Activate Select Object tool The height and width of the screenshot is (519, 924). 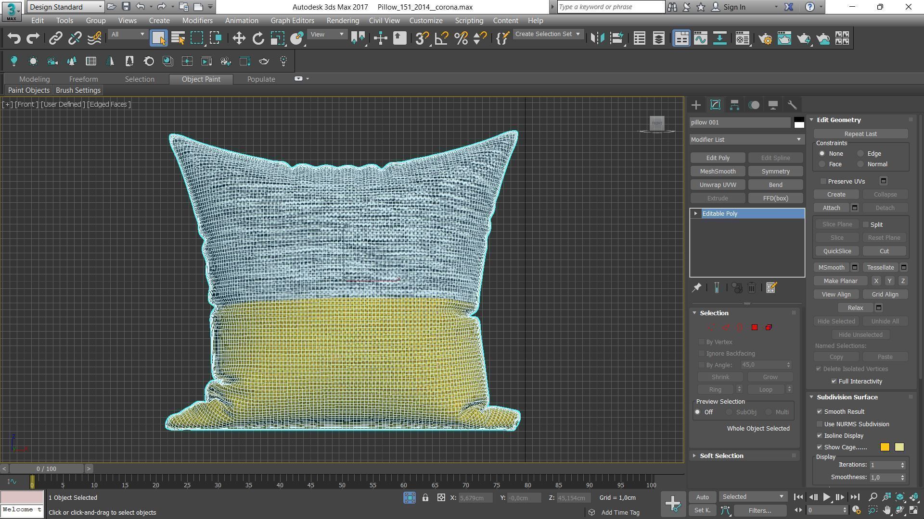tap(158, 38)
